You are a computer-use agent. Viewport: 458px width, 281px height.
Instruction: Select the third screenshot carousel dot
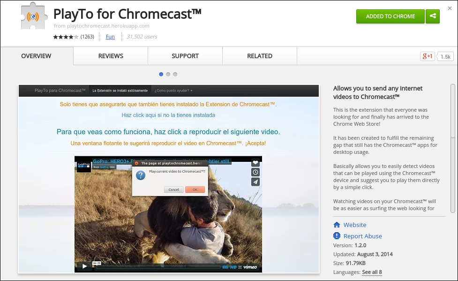pos(175,74)
